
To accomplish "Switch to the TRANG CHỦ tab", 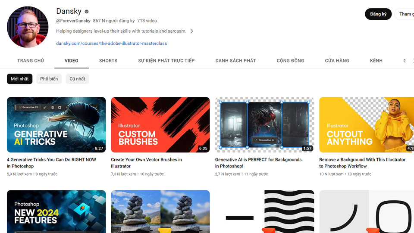I will click(x=31, y=61).
